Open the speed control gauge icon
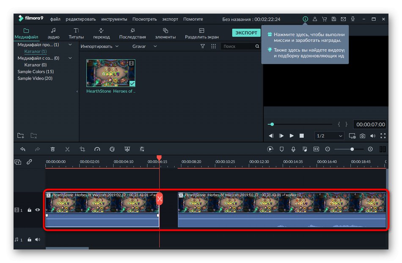The height and width of the screenshot is (263, 402). pos(97,149)
